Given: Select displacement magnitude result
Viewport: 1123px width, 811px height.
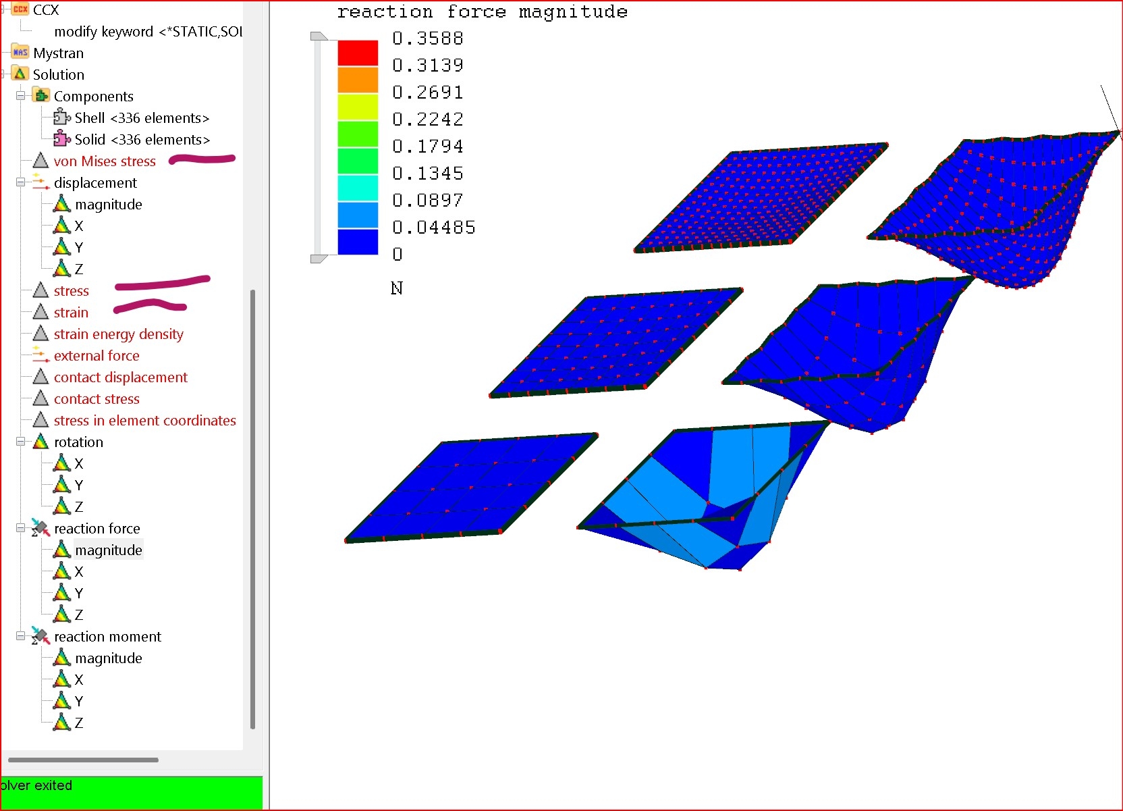Looking at the screenshot, I should click(x=108, y=205).
